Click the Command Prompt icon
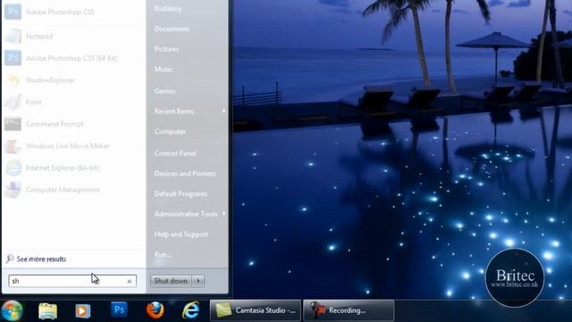Viewport: 572px width, 322px height. pos(13,123)
